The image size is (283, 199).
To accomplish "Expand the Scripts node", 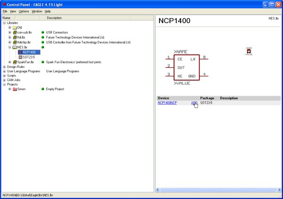I will [4, 75].
